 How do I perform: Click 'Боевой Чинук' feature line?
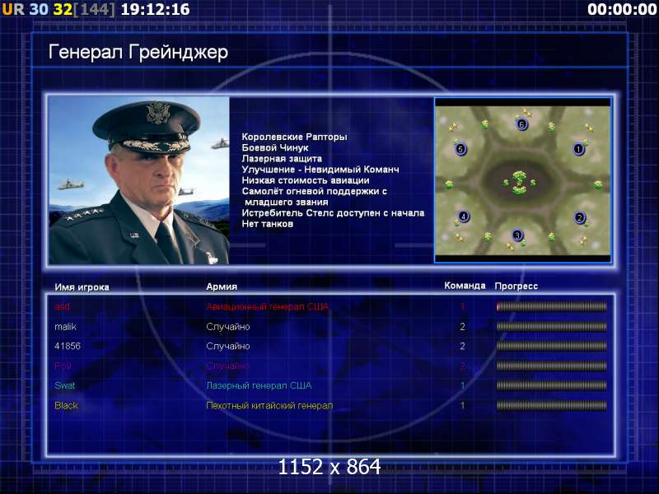(275, 148)
